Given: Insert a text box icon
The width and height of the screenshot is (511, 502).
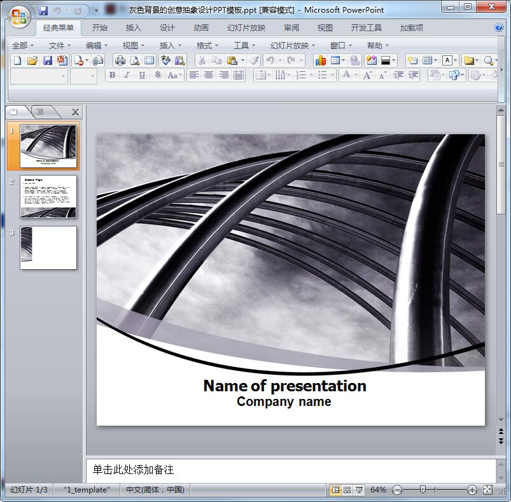Looking at the screenshot, I should (447, 60).
